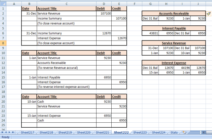This screenshot has height=139, width=212.
Task: Jump to last sheet with navigation arrow
Action: [x=13, y=132]
